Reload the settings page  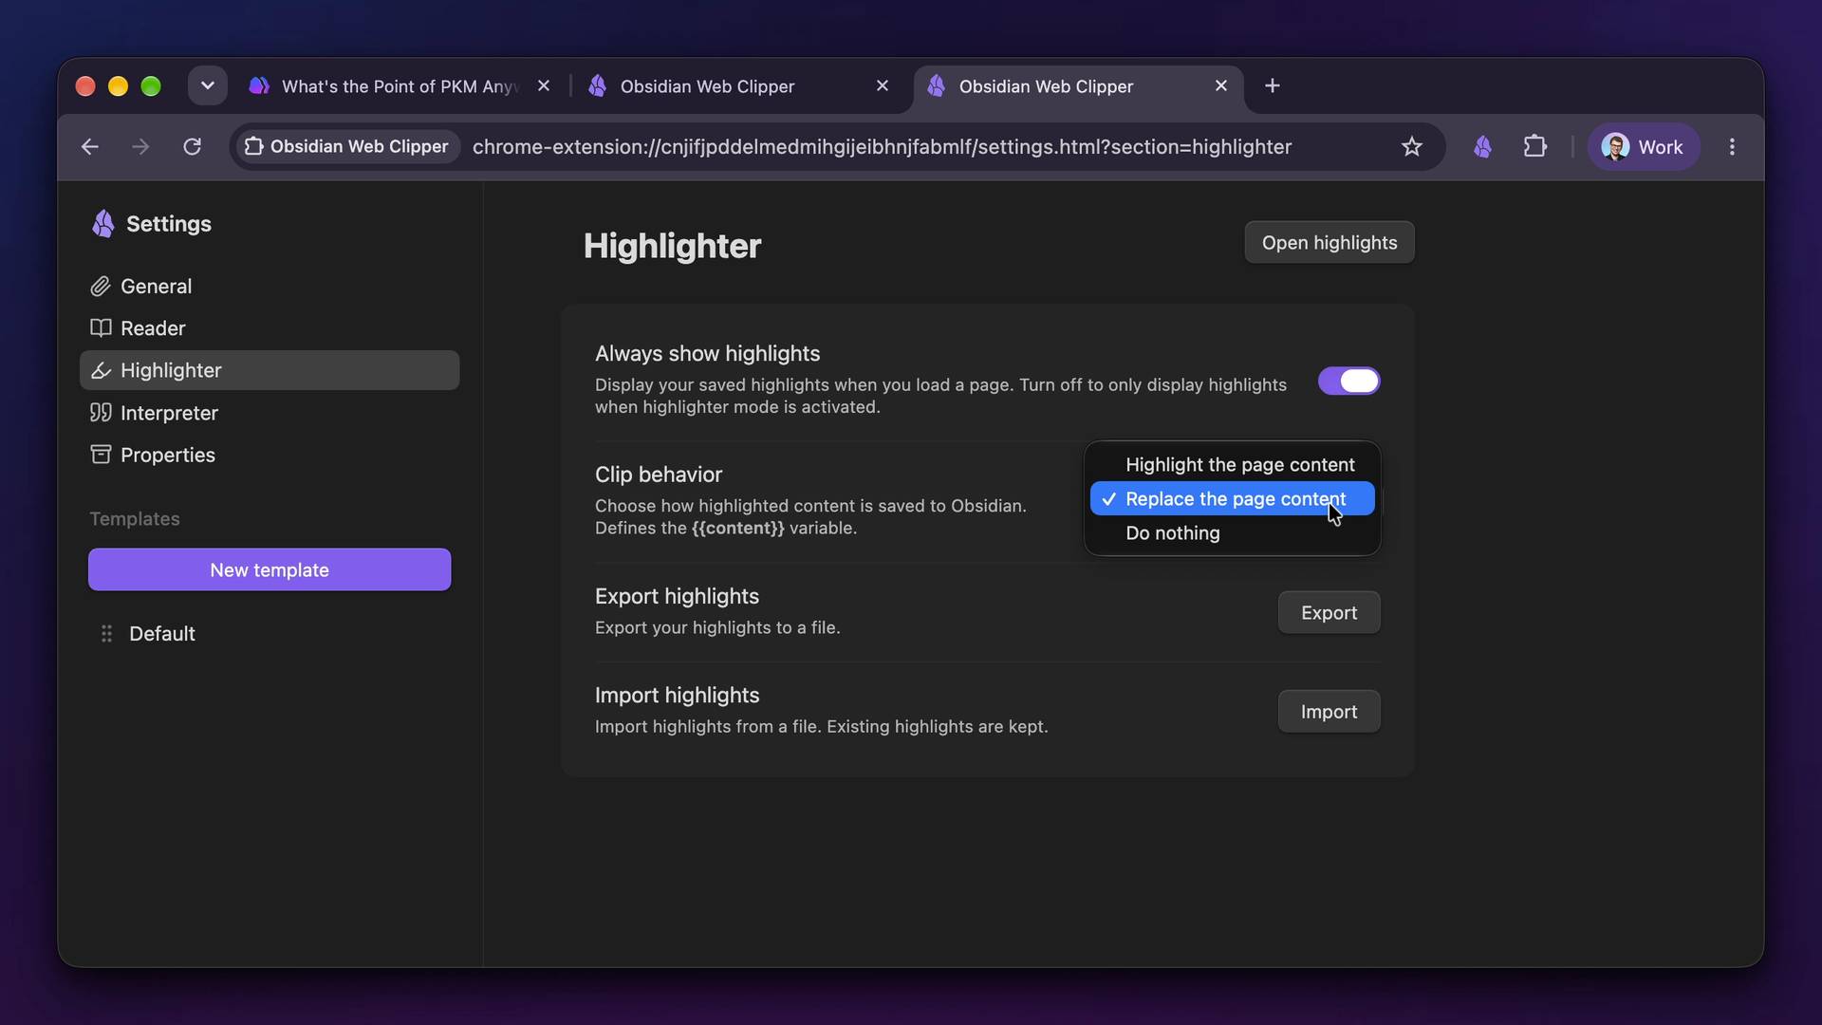tap(193, 147)
